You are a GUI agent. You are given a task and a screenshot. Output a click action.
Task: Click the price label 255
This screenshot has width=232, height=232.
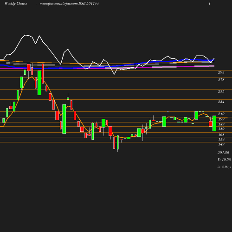(x=221, y=91)
